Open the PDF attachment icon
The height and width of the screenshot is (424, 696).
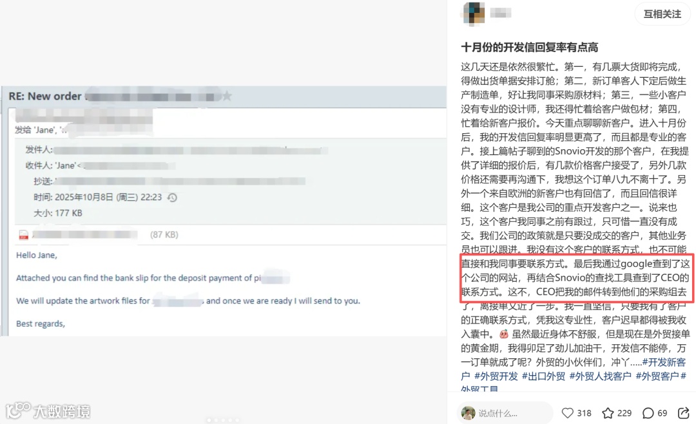(x=24, y=235)
